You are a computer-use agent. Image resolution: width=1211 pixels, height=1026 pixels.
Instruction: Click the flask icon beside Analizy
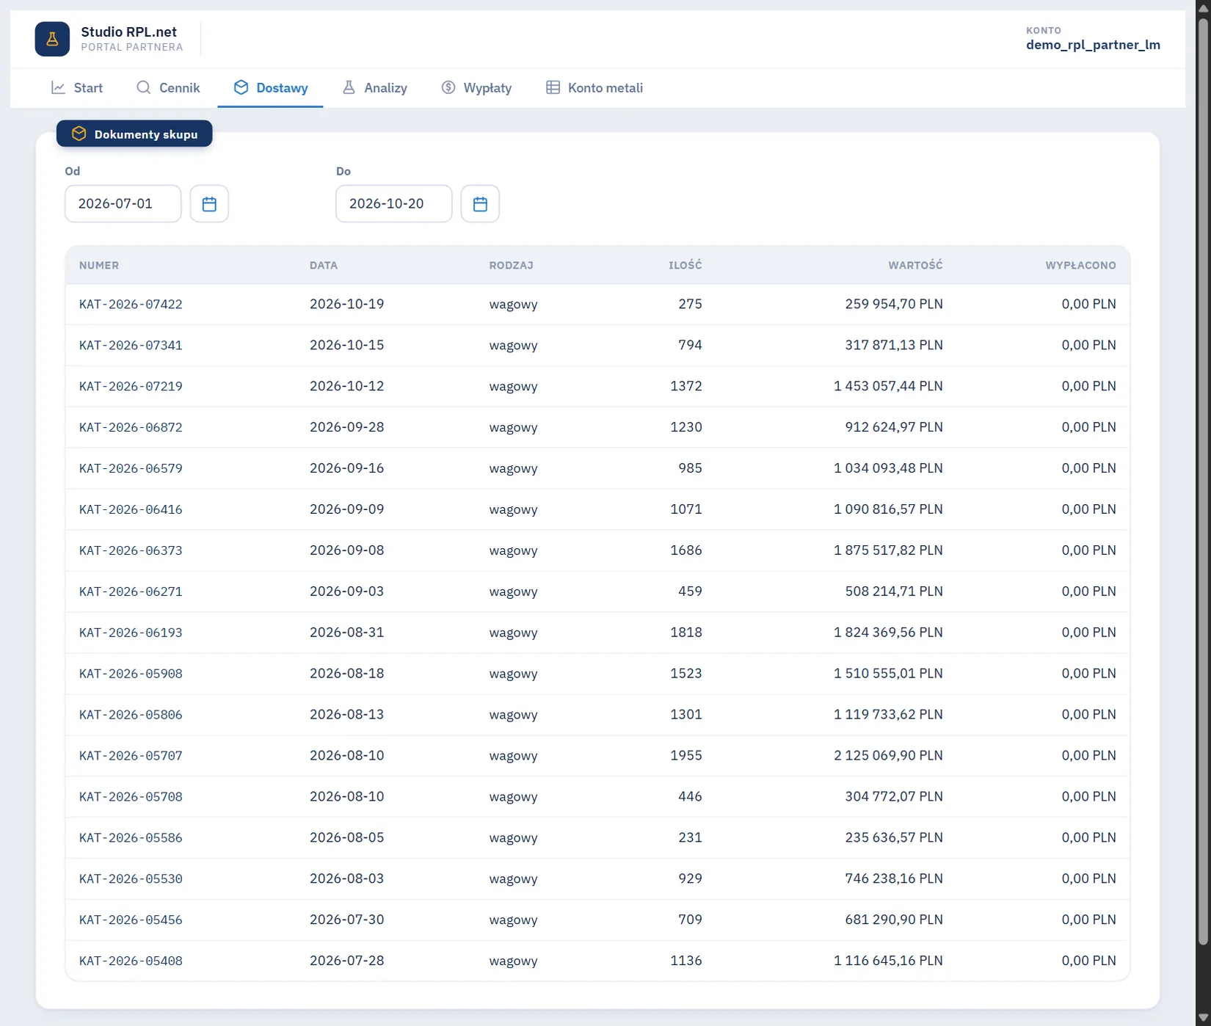349,87
